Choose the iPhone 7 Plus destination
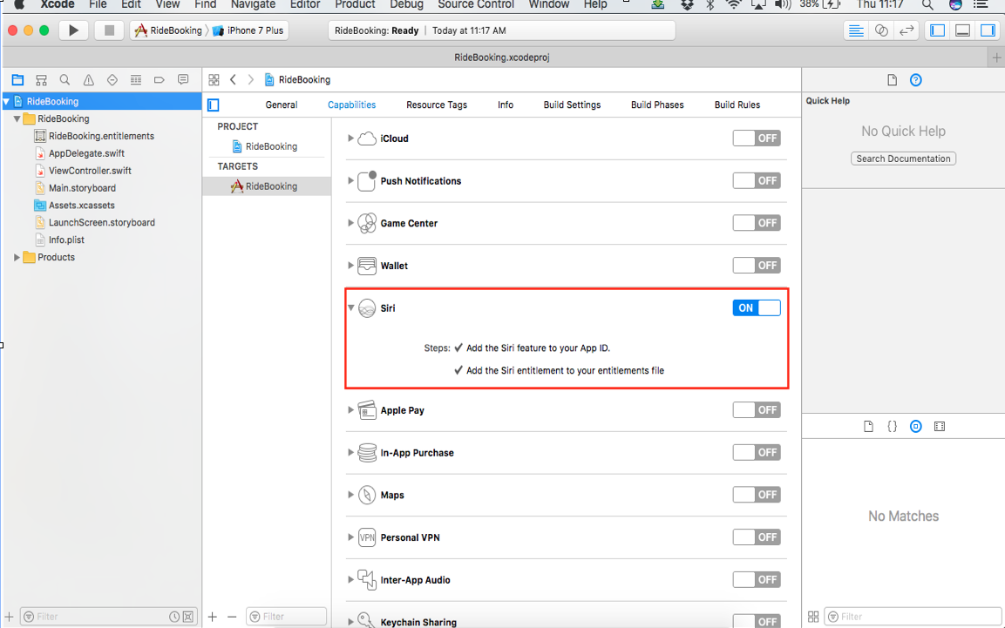 tap(248, 30)
